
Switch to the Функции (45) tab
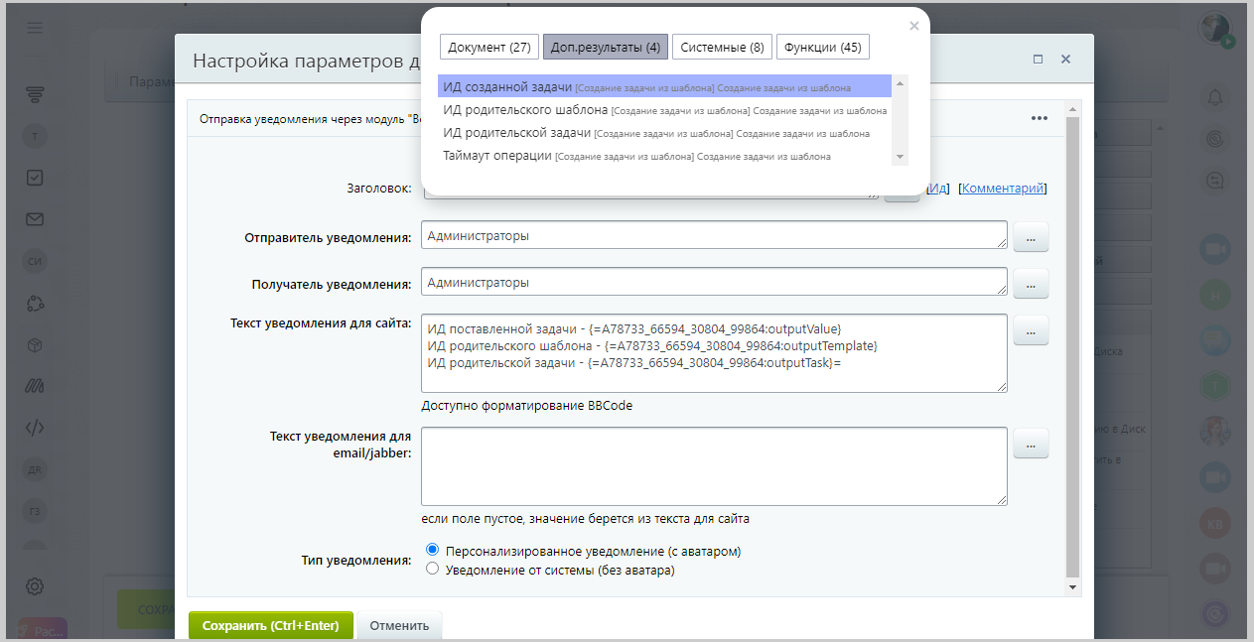point(822,47)
